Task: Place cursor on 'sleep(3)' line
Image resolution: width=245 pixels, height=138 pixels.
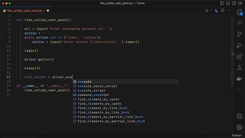Action: pos(32,68)
